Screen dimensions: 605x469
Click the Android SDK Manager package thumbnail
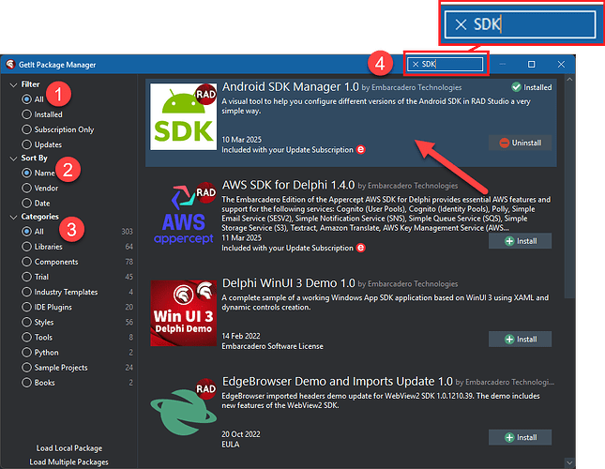pyautogui.click(x=183, y=117)
